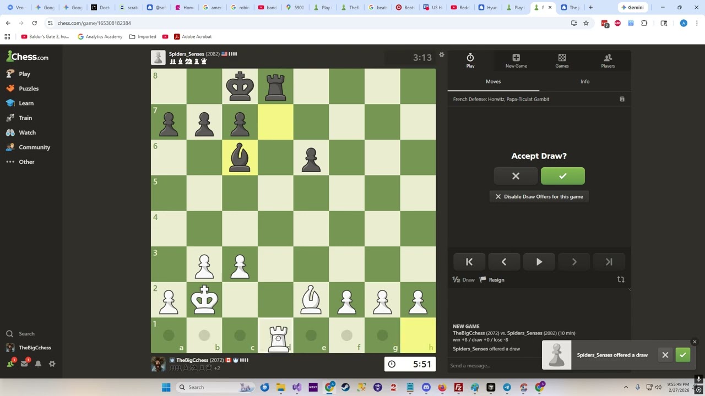Select white king on b2

click(204, 300)
